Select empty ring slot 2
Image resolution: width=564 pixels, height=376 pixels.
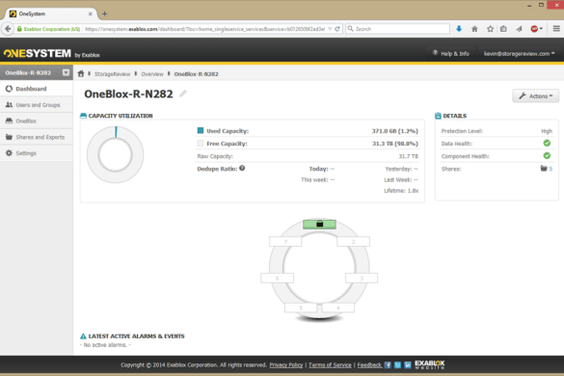tap(353, 241)
